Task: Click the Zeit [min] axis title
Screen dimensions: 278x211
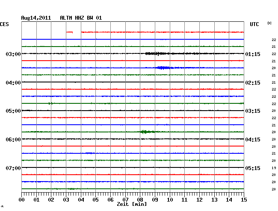Action: click(132, 204)
